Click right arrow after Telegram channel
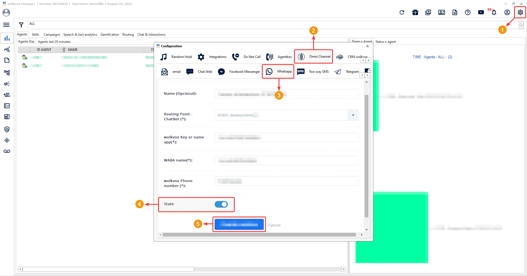The width and height of the screenshot is (527, 276). pyautogui.click(x=367, y=75)
